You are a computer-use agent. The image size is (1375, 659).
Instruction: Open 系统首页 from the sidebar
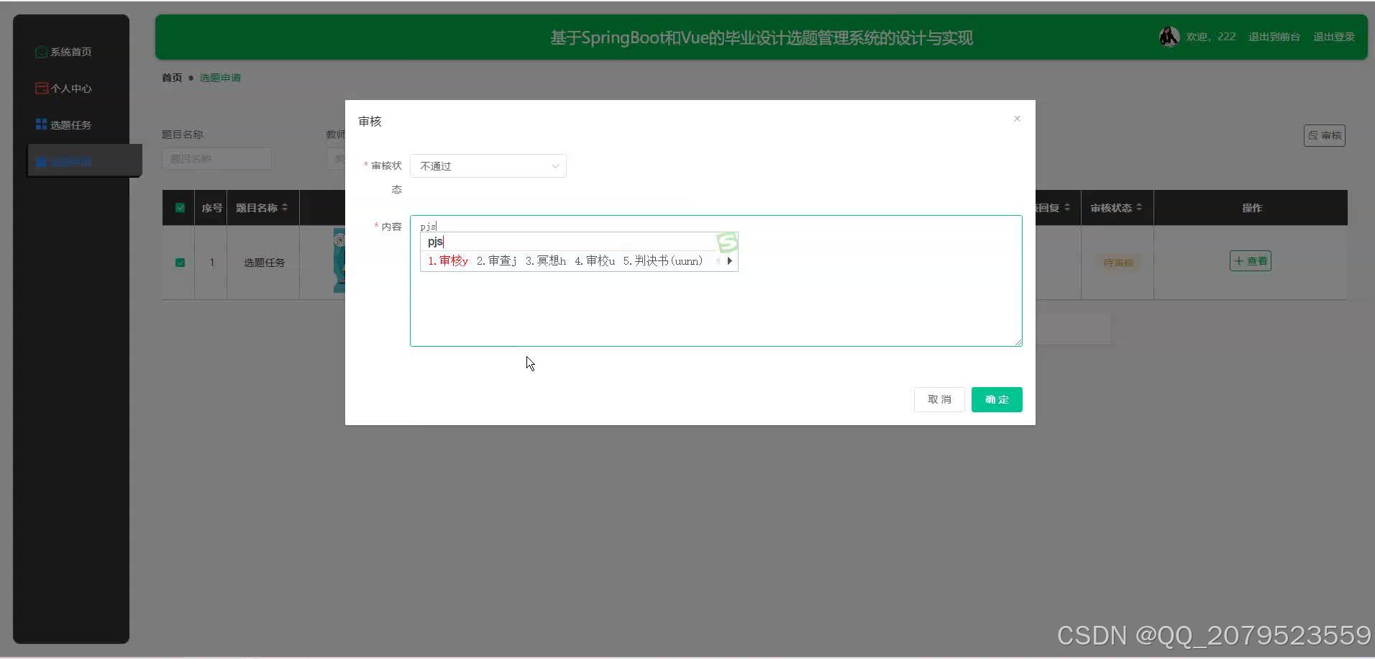70,51
